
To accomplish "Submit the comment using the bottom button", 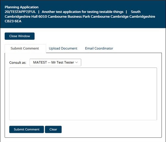I will pos(27,129).
